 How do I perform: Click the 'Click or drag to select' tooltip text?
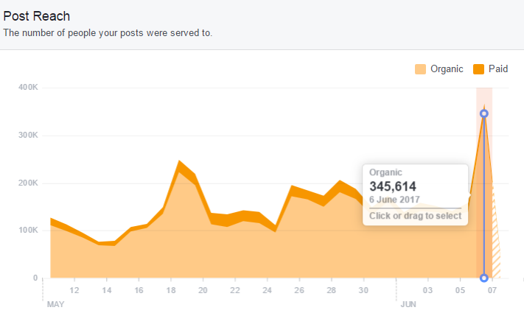point(415,216)
